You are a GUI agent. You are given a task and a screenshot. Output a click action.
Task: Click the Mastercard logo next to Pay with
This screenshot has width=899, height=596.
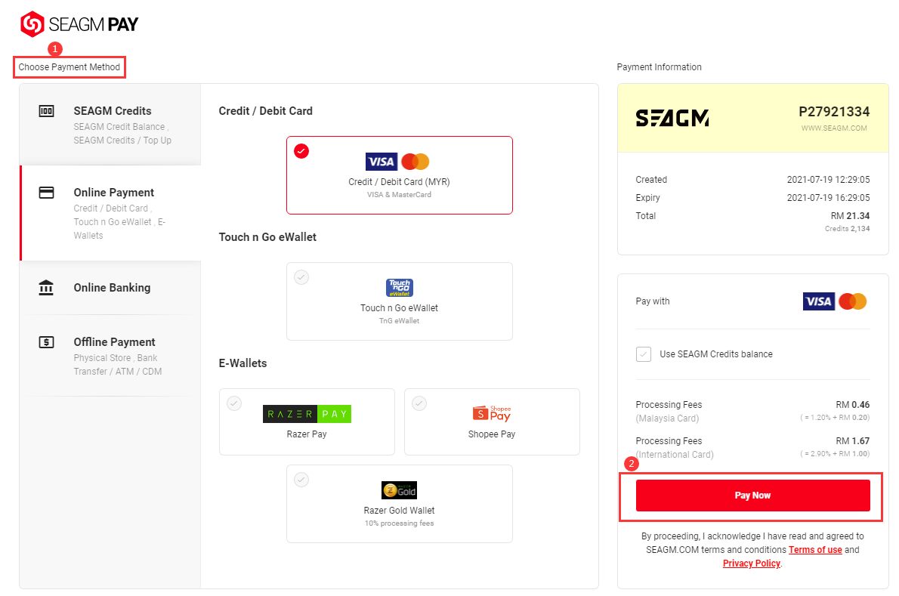click(853, 301)
